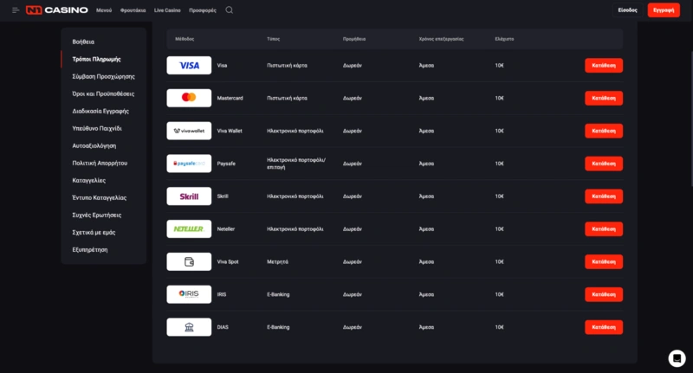Image resolution: width=693 pixels, height=373 pixels.
Task: Click Δωρεάν fee in the Neteller row
Action: click(353, 229)
